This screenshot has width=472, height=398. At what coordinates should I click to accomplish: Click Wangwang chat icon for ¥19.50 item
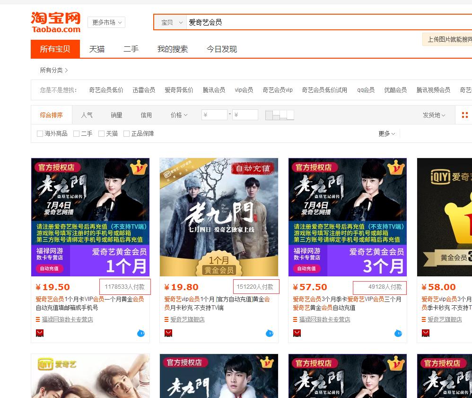click(141, 333)
